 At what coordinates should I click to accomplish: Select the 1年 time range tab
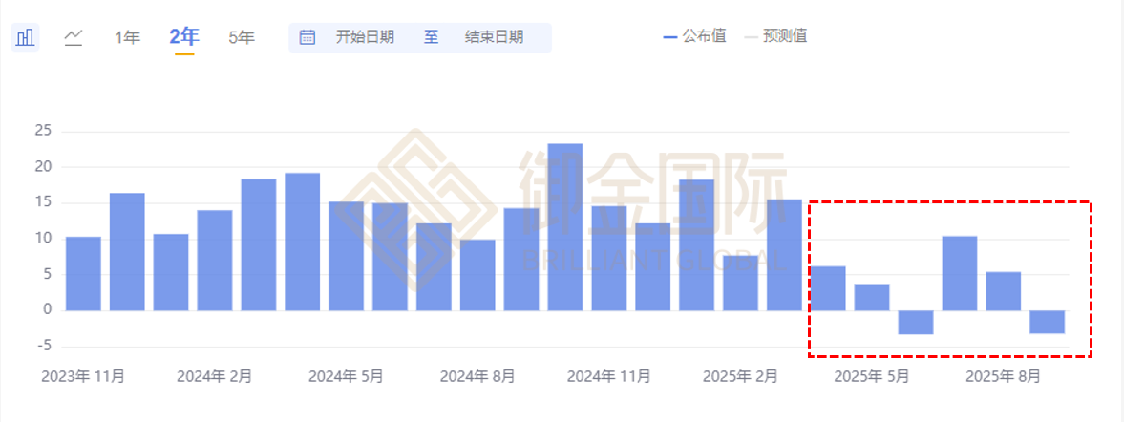pos(127,37)
